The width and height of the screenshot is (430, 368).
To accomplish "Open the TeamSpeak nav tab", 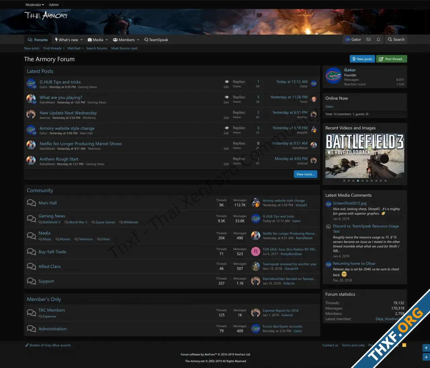I will pyautogui.click(x=156, y=40).
